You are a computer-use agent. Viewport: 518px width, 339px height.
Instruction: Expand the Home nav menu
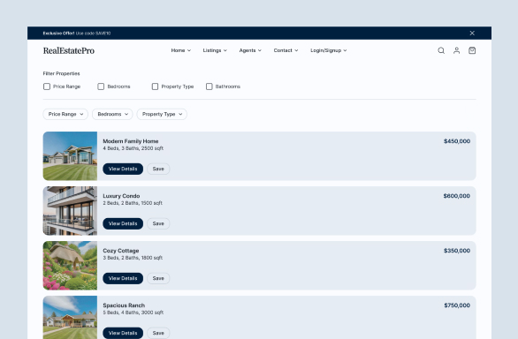(181, 50)
